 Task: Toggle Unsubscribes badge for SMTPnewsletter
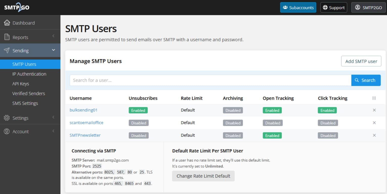[x=139, y=136]
